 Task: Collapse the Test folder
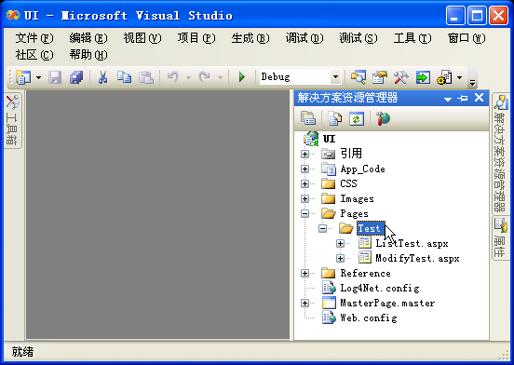point(322,229)
